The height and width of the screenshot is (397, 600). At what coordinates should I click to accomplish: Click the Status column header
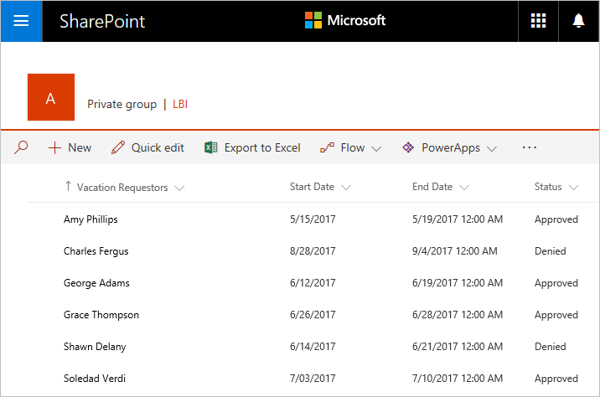pyautogui.click(x=548, y=187)
